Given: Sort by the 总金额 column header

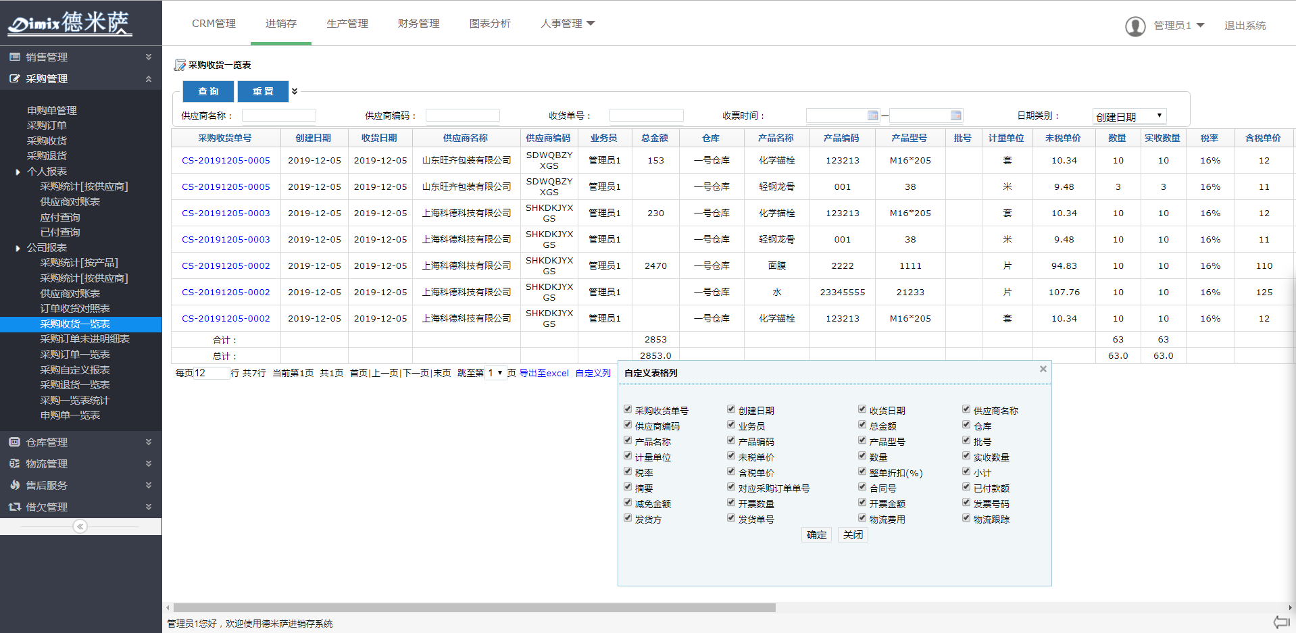Looking at the screenshot, I should [x=655, y=138].
